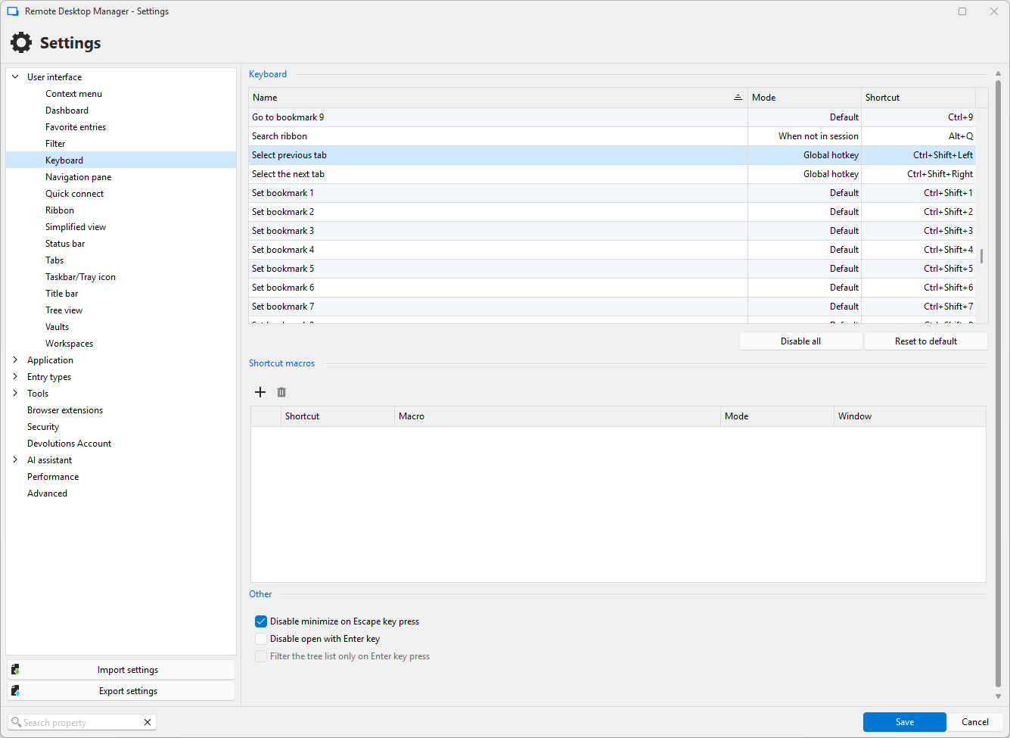Screen dimensions: 1010x738
Task: Expand the Entry types tree node
Action: [15, 377]
